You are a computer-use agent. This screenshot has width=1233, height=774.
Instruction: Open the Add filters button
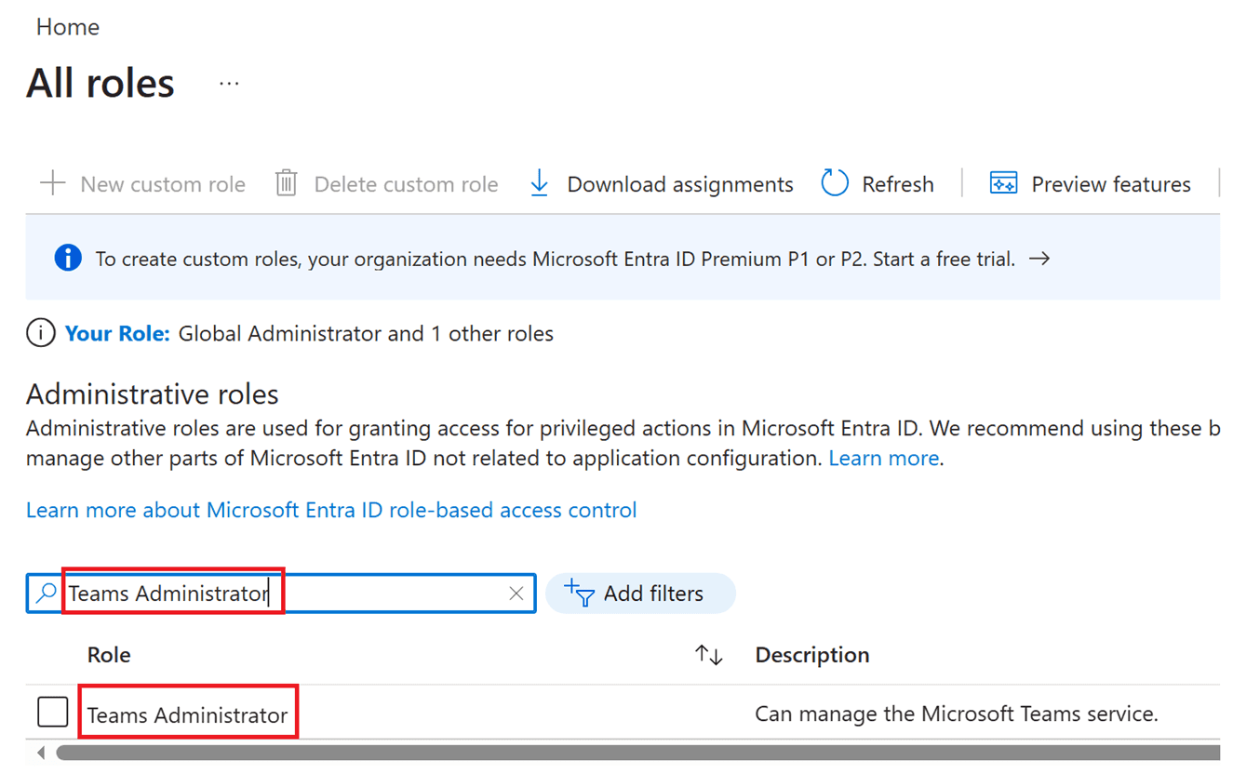pyautogui.click(x=640, y=594)
